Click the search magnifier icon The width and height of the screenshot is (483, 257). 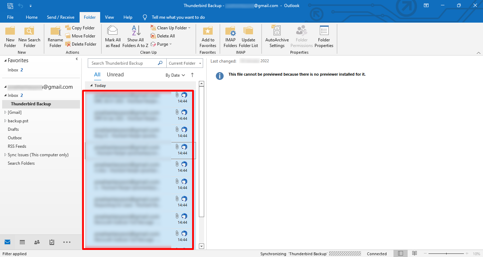pos(160,63)
